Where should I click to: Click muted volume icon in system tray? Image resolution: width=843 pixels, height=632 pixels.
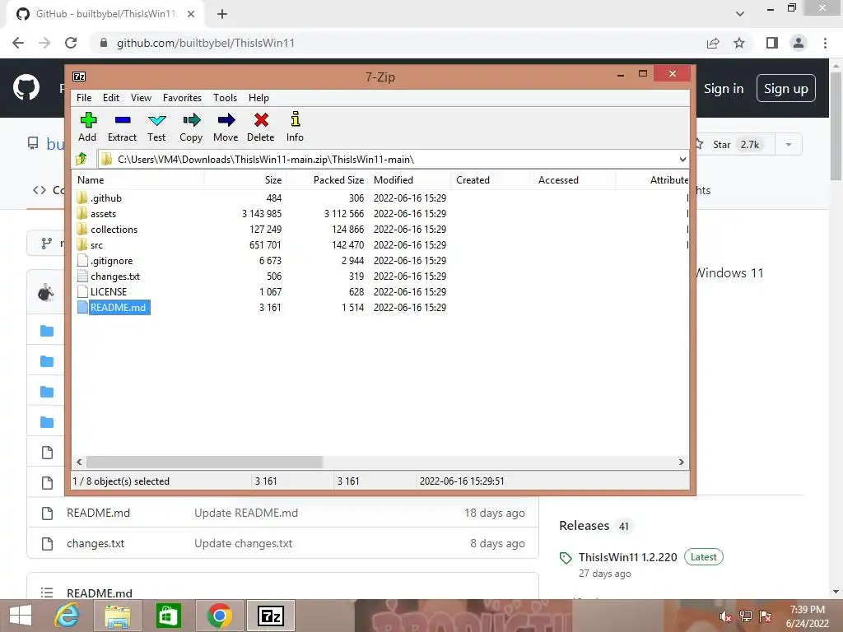coord(726,616)
